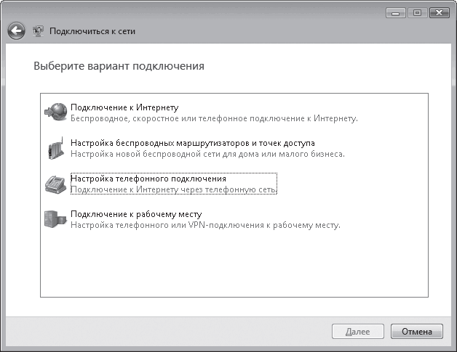Image resolution: width=457 pixels, height=352 pixels.
Task: Select 'Подключение к Интернету' option
Action: click(x=124, y=107)
